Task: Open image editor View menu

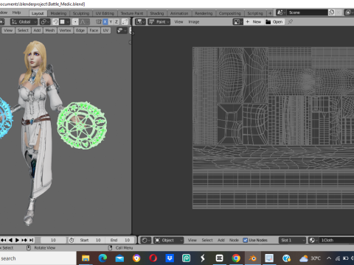Action: pyautogui.click(x=178, y=22)
